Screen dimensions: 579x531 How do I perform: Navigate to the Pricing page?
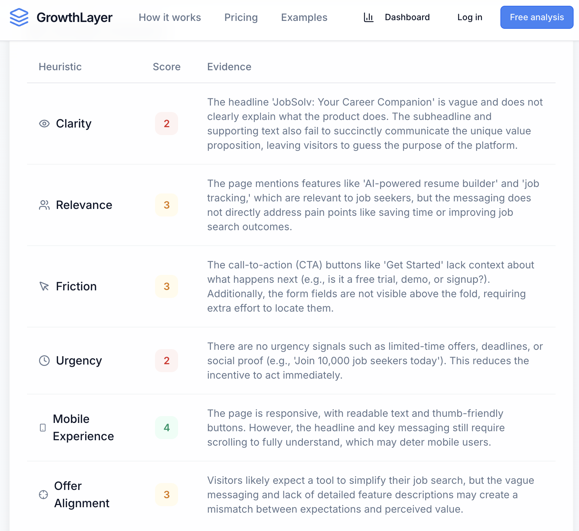click(x=241, y=17)
